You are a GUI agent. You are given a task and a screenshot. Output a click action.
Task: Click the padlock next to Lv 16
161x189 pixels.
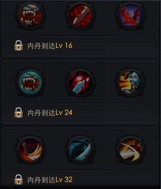19,45
